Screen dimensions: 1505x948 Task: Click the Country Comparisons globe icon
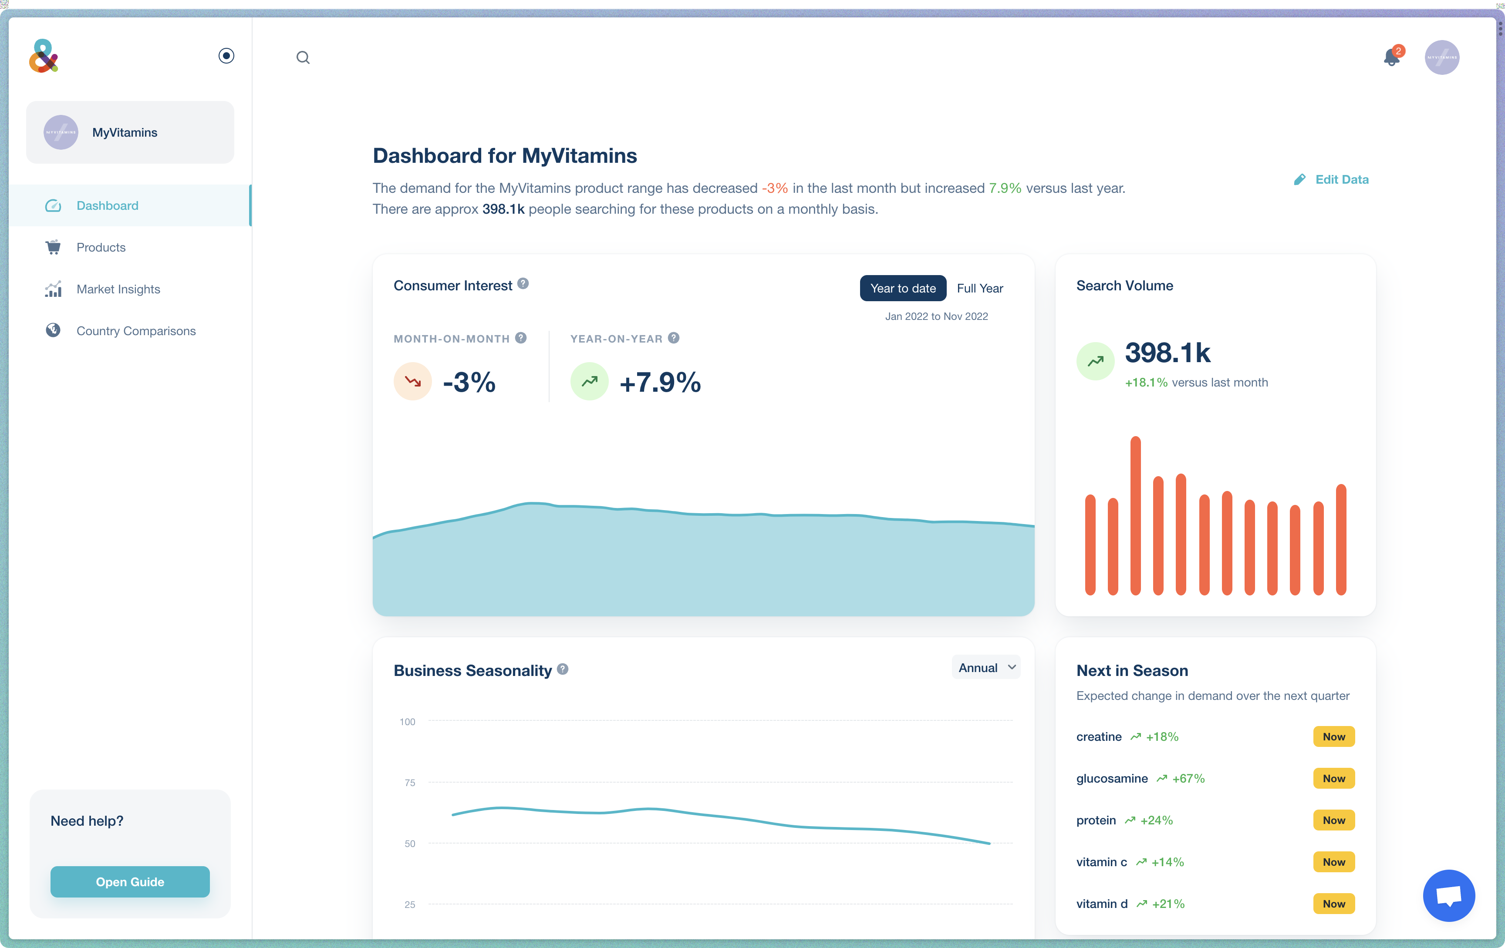point(54,330)
